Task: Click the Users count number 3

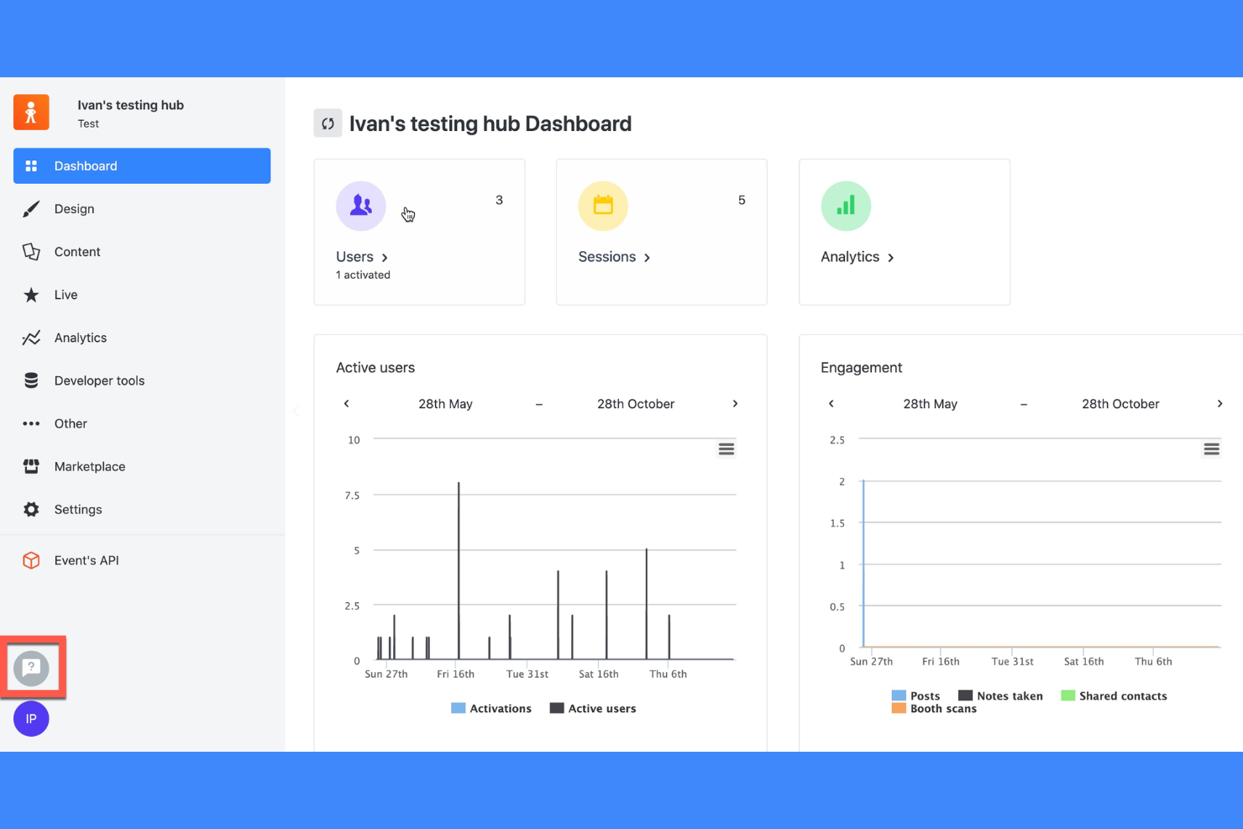Action: pyautogui.click(x=499, y=200)
